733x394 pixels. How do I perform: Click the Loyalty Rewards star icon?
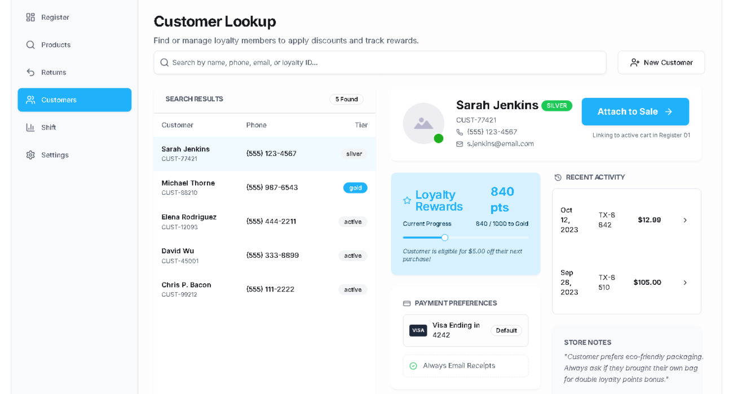[407, 201]
